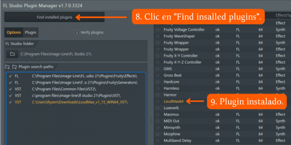Viewport: 291px width, 145px height.
Task: Star the Harmless plugin
Action: [x=158, y=88]
